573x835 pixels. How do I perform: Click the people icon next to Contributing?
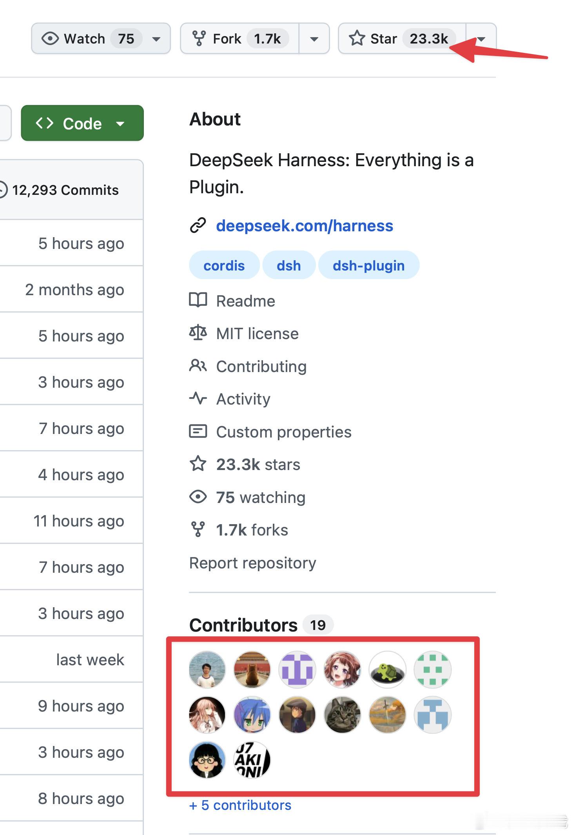click(x=198, y=366)
